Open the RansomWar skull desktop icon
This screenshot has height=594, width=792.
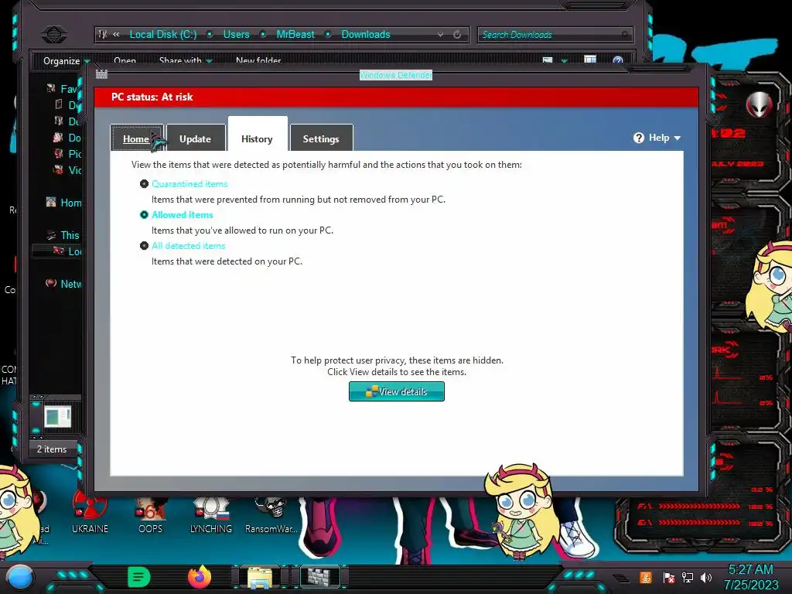[x=271, y=514]
